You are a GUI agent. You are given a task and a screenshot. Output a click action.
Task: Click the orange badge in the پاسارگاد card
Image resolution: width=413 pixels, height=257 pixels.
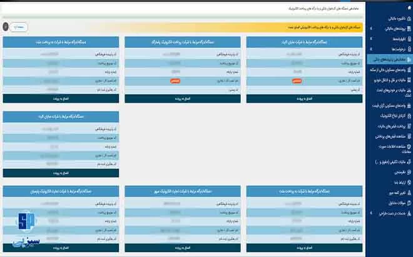[176, 80]
